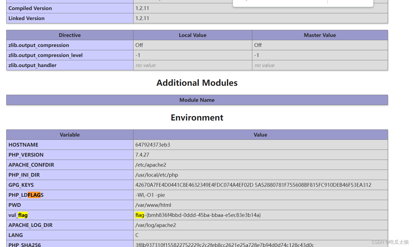Image resolution: width=413 pixels, height=247 pixels.
Task: Select the flag-{bmh836f4bbd...} value
Action: click(198, 215)
